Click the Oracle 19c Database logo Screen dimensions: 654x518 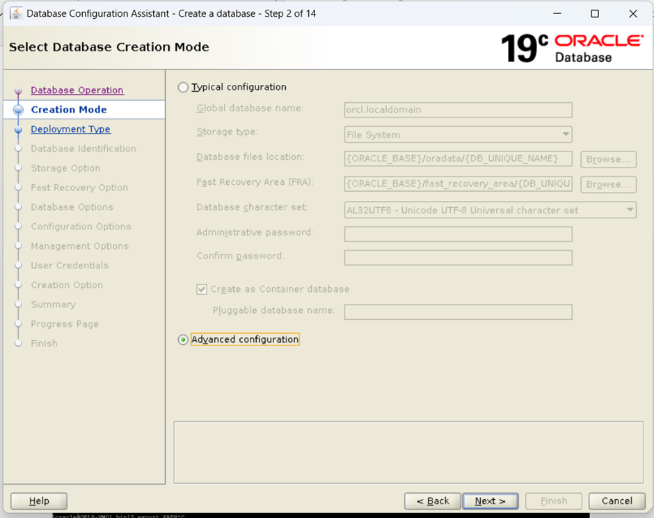[x=571, y=47]
